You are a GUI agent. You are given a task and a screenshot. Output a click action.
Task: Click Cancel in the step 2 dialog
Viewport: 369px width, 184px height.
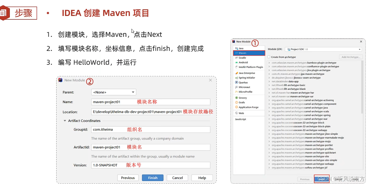tap(178, 178)
